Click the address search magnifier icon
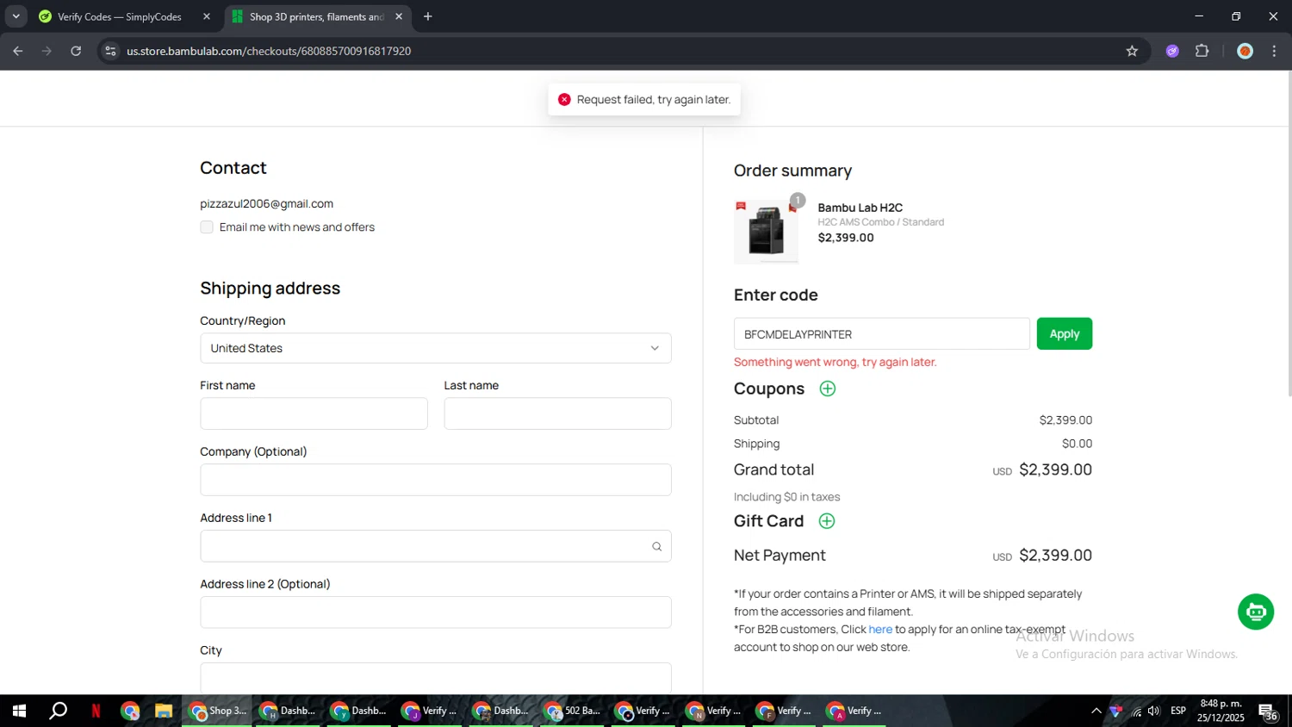The width and height of the screenshot is (1292, 727). (x=656, y=546)
